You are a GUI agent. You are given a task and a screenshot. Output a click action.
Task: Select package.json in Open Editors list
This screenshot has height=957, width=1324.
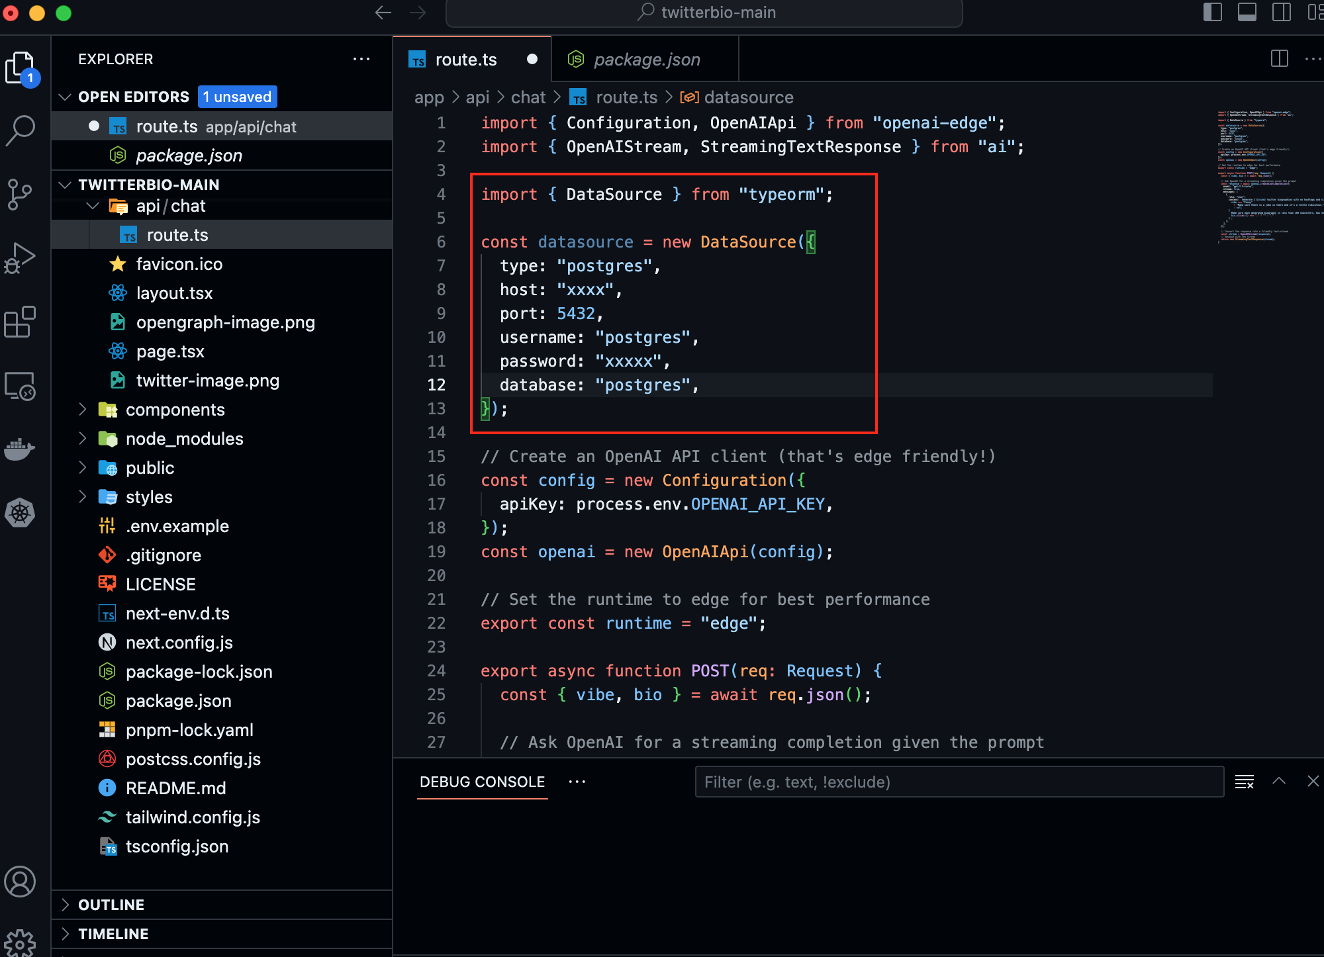tap(222, 156)
